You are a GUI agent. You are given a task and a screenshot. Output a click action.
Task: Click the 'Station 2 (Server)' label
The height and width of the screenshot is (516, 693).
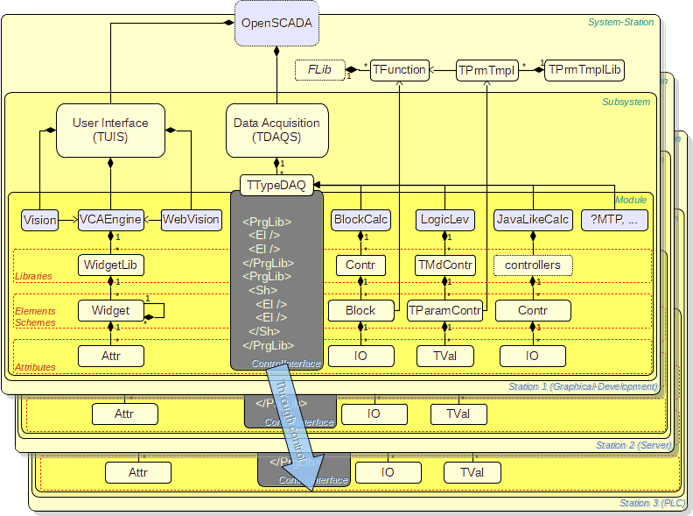(x=633, y=445)
